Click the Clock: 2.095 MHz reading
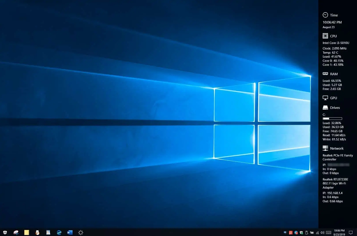 click(335, 48)
